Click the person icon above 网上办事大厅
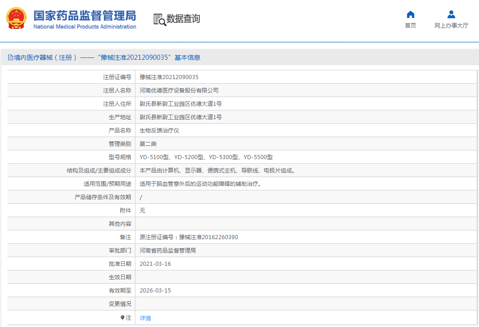479x327 pixels. [x=450, y=15]
